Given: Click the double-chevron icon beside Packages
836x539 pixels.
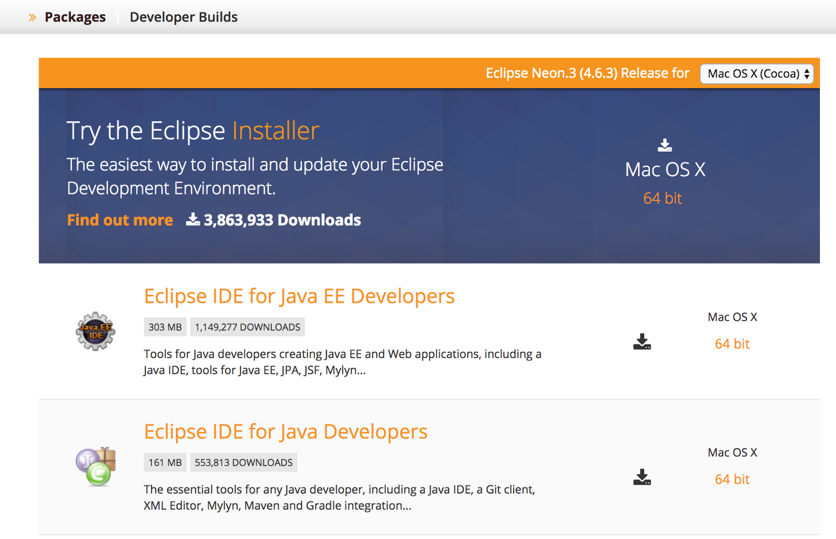Looking at the screenshot, I should tap(32, 17).
